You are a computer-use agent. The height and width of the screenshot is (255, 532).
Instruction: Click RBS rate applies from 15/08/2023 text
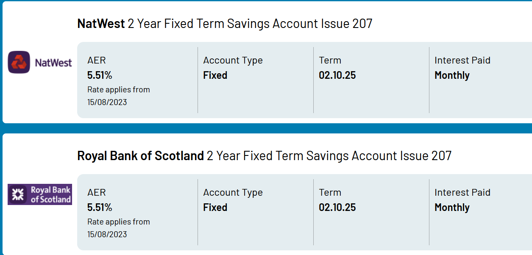[119, 228]
